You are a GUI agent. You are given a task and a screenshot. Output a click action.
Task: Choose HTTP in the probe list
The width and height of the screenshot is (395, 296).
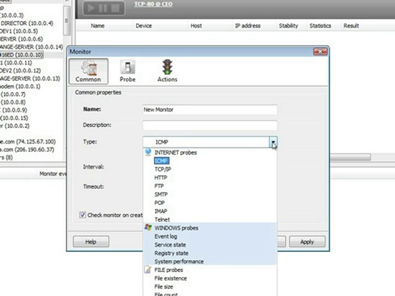161,178
